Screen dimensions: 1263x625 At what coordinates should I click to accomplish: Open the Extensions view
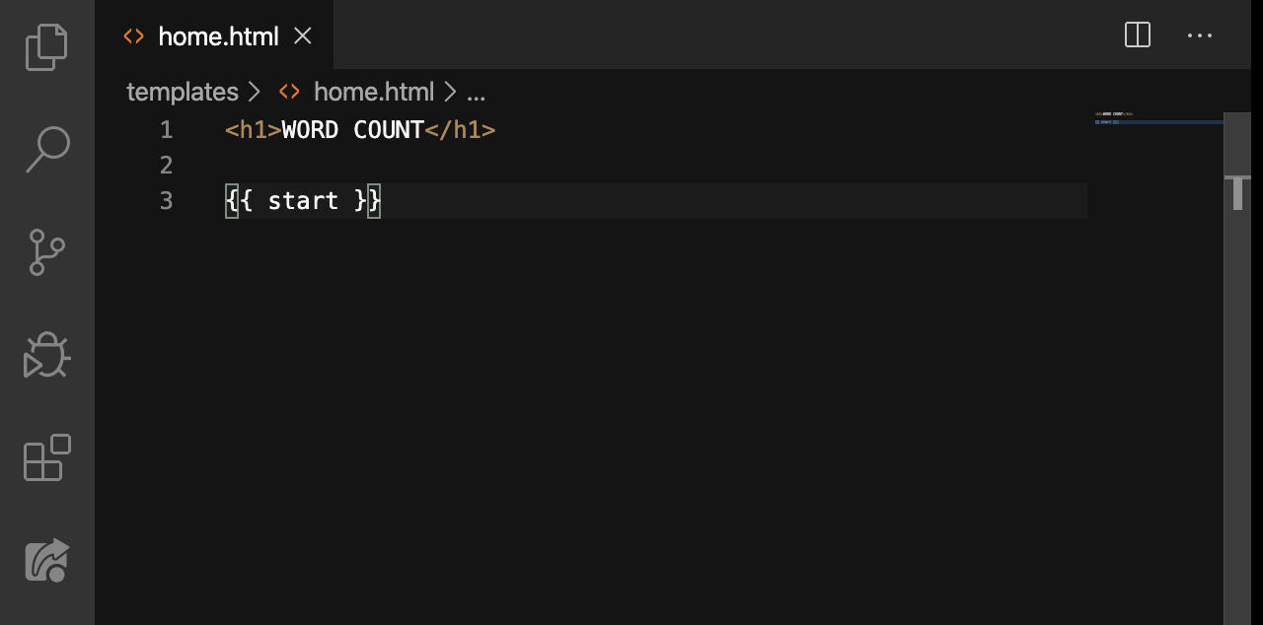(x=46, y=457)
